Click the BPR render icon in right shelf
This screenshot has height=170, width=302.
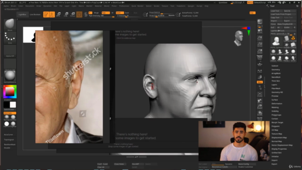pos(260,22)
